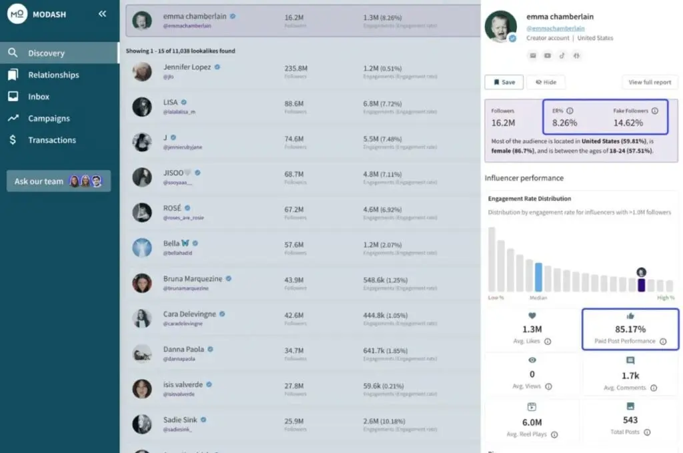This screenshot has width=683, height=453.
Task: Click the 'Showing 1 - 15 of 11,038 lookalikes' text
Action: [x=180, y=51]
